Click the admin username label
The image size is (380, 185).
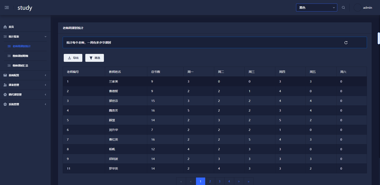367,8
